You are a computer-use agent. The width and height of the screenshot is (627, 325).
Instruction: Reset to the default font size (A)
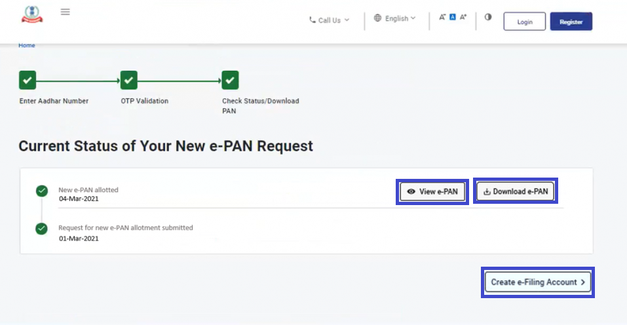452,18
